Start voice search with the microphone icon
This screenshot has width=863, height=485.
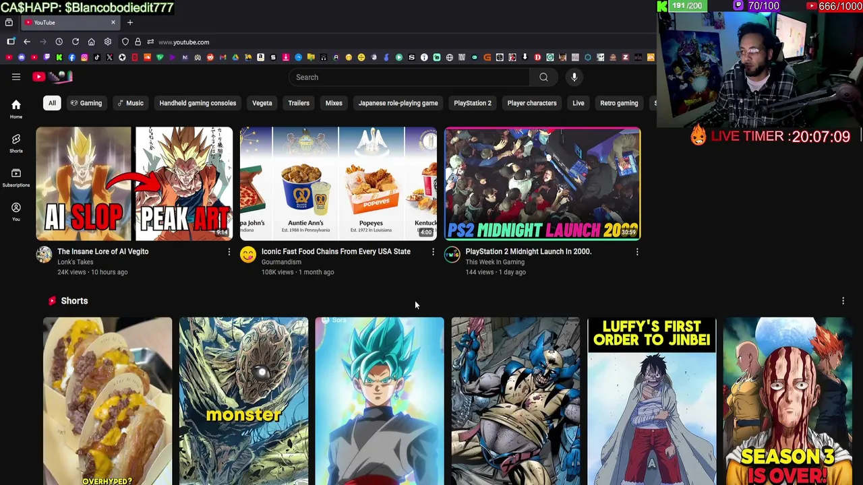pyautogui.click(x=574, y=77)
